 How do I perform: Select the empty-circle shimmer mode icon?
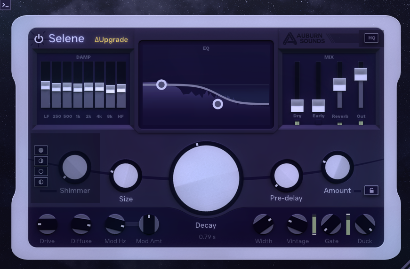(x=41, y=171)
